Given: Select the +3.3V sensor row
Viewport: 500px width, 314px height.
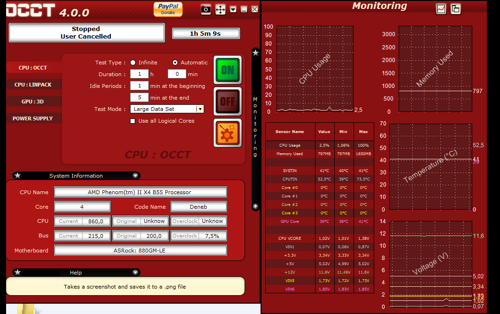Looking at the screenshot, I should click(320, 256).
